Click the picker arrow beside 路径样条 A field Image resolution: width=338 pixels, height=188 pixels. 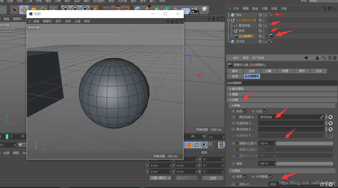(331, 117)
